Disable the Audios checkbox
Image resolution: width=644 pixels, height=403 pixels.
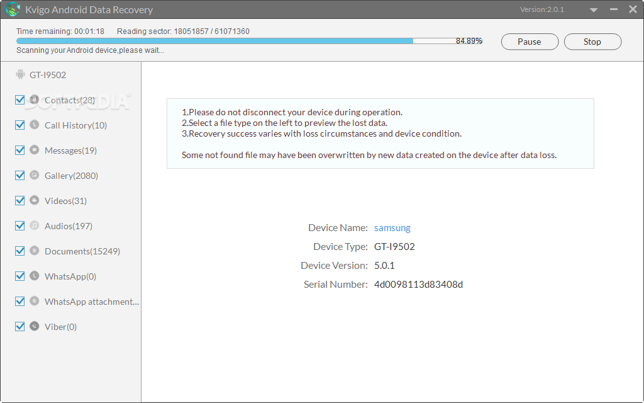(x=19, y=225)
